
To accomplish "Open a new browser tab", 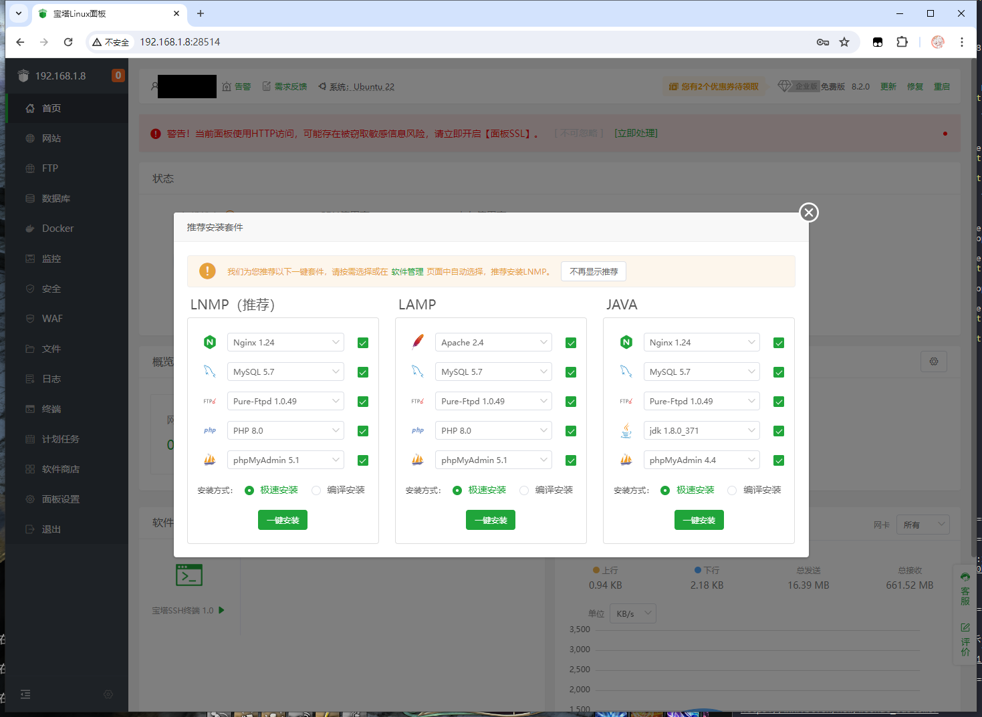I will pyautogui.click(x=201, y=13).
